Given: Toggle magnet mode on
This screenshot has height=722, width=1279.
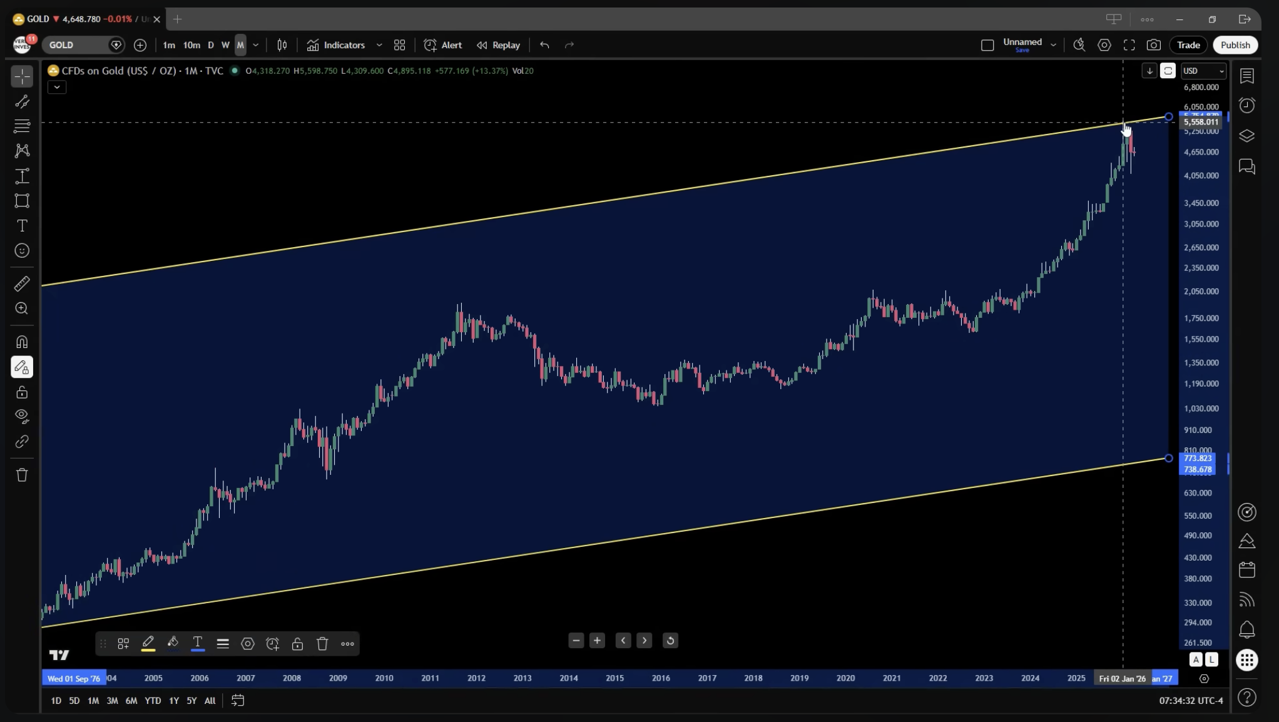Looking at the screenshot, I should [22, 342].
